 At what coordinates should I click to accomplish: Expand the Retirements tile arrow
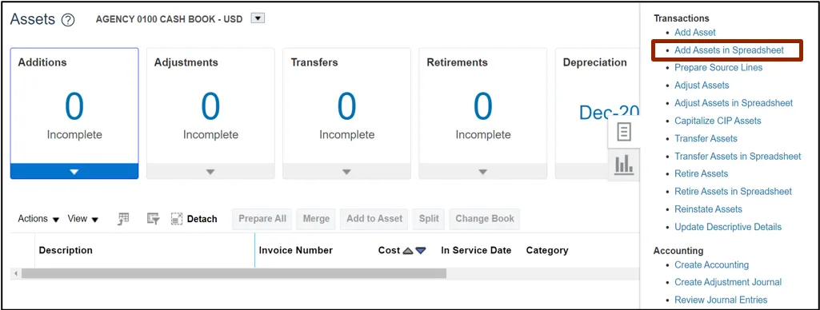(482, 171)
